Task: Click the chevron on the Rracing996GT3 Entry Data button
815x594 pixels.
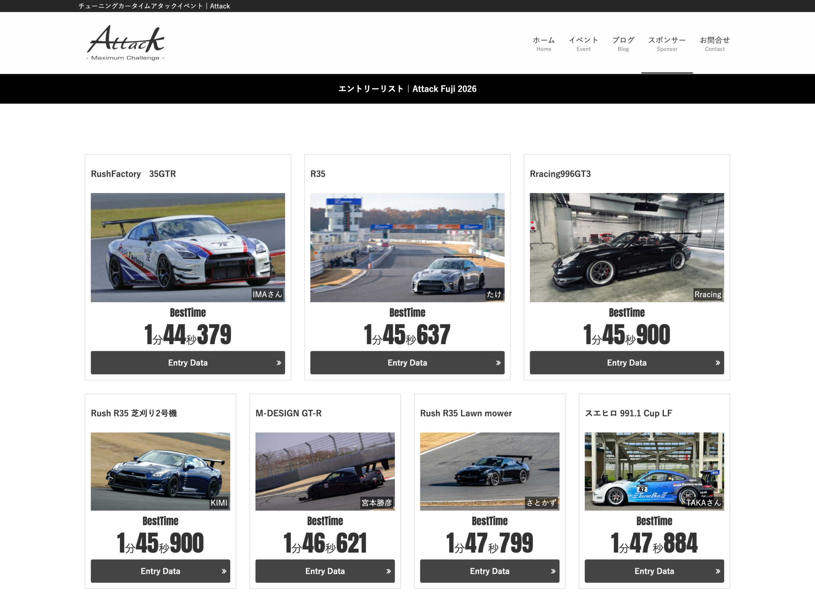Action: point(718,363)
